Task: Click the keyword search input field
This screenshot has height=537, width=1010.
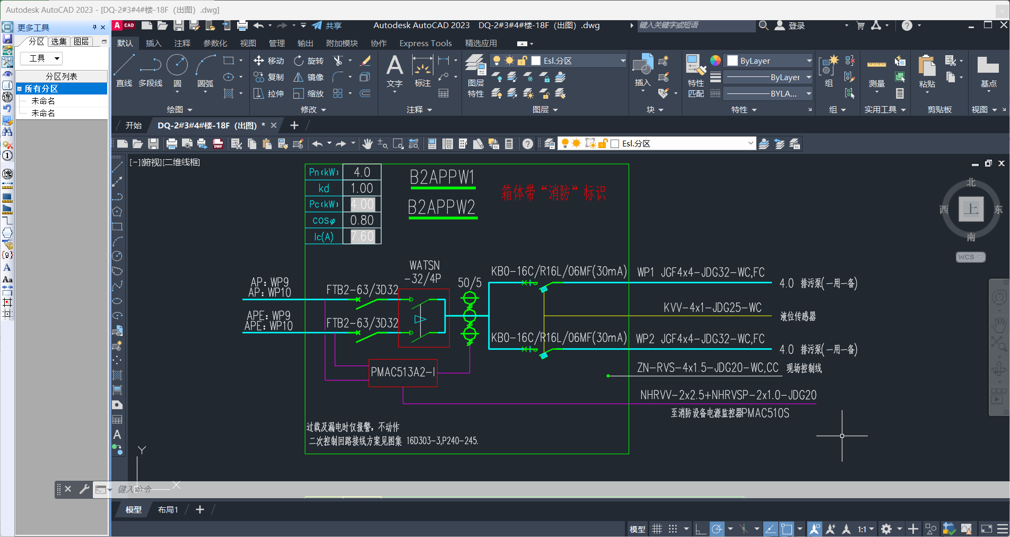Action: point(696,25)
